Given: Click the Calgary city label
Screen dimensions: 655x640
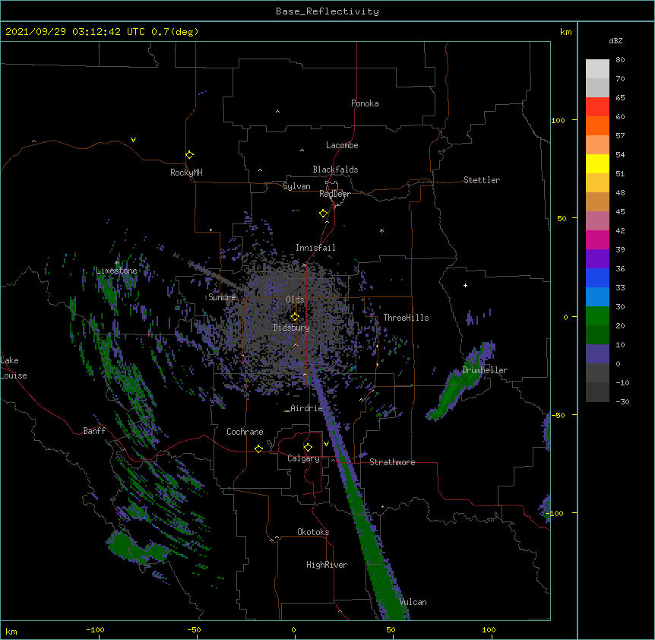Looking at the screenshot, I should coord(303,458).
